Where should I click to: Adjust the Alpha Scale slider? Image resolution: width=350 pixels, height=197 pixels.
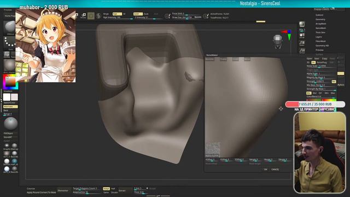pyautogui.click(x=321, y=73)
